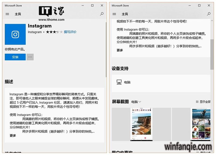This screenshot has height=155, width=216.
Task: Open hamburger menu in left Store window
Action: click(7, 14)
